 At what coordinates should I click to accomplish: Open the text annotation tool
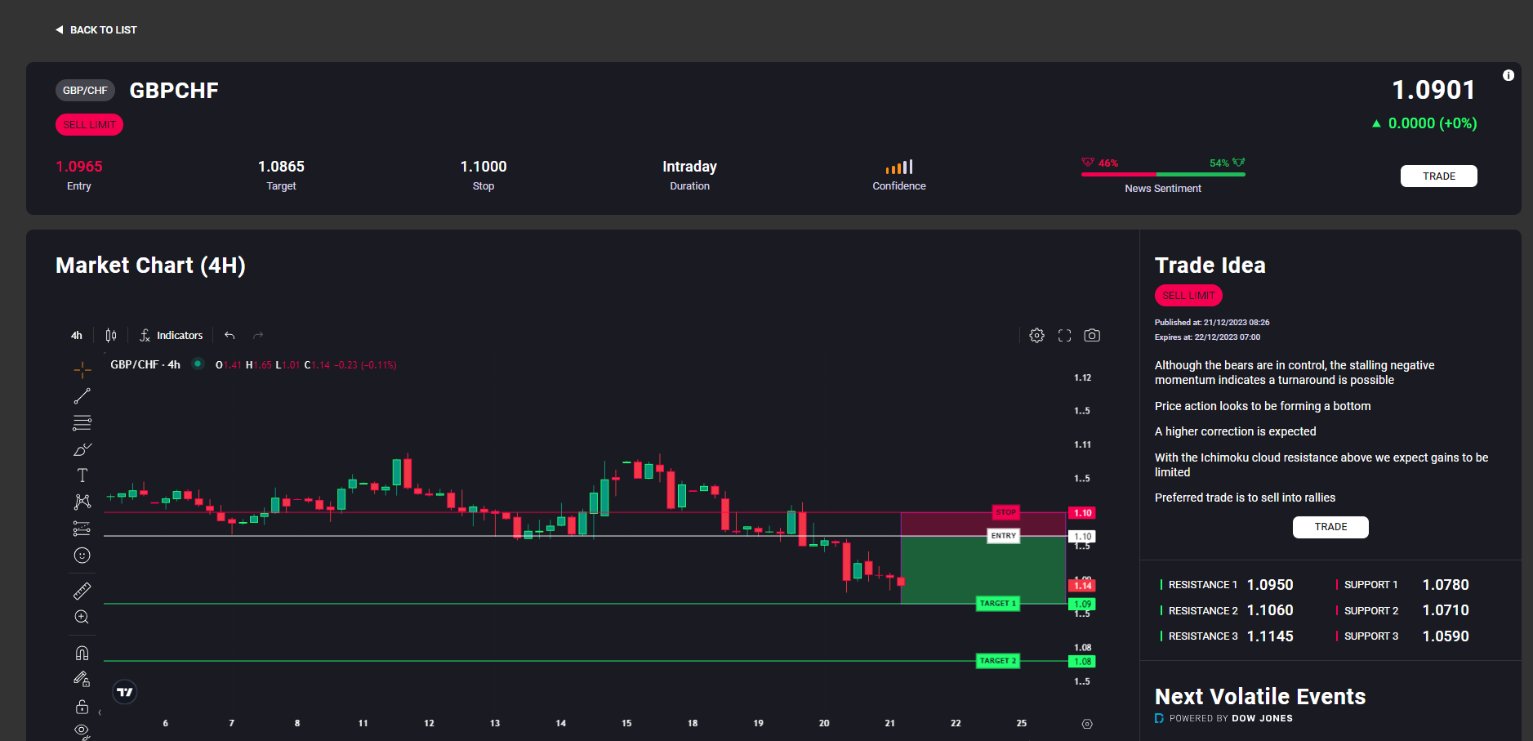[x=81, y=475]
